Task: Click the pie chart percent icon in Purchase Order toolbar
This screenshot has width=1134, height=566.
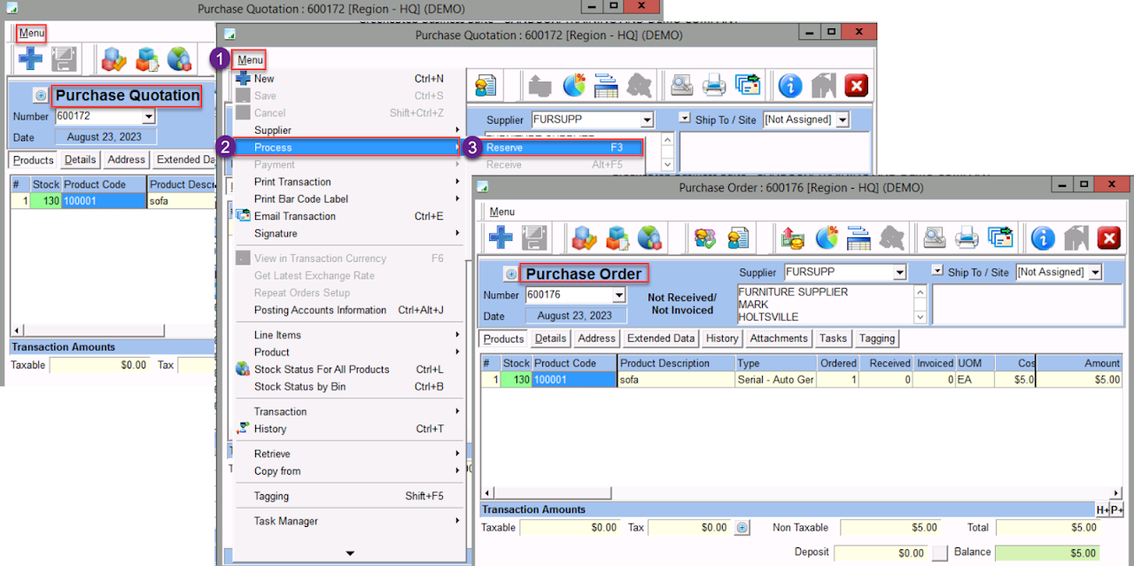Action: [x=827, y=237]
